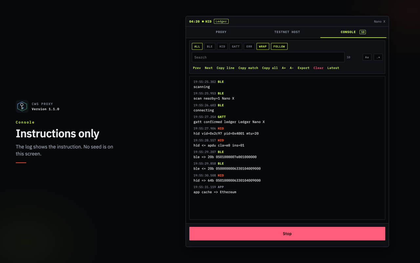Click the green HID status indicator

(x=207, y=22)
